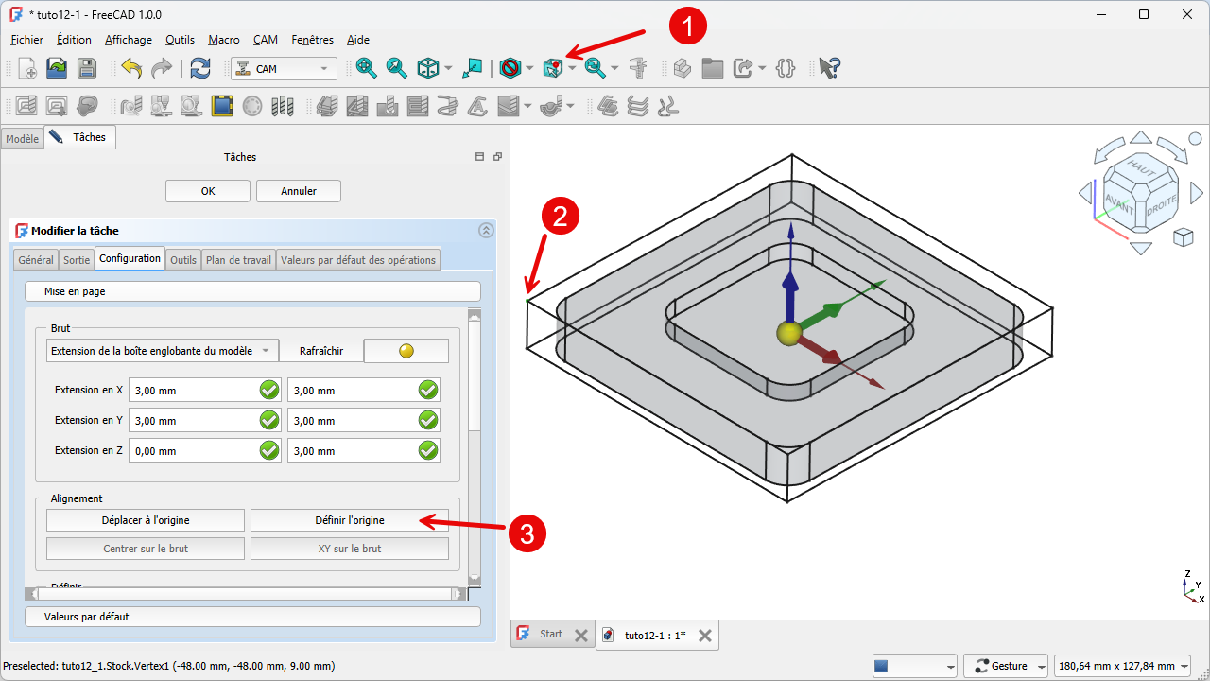This screenshot has height=681, width=1210.
Task: Open the CAM workbench selector dropdown
Action: point(284,68)
